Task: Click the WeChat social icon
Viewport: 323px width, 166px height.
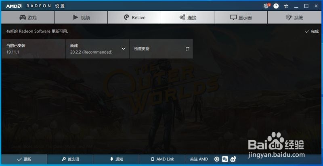Action: coord(225,159)
